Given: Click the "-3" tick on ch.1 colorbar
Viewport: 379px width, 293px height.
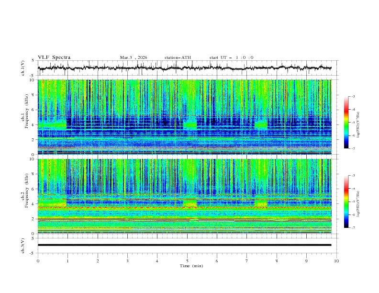Looking at the screenshot, I should click(x=353, y=96).
